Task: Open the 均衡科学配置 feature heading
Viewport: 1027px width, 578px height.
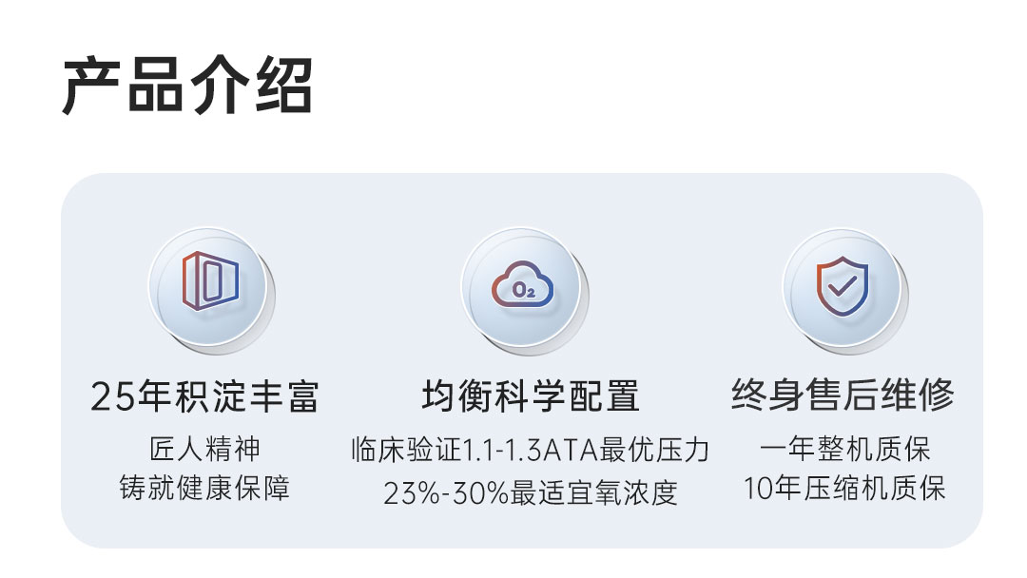Action: [x=530, y=396]
